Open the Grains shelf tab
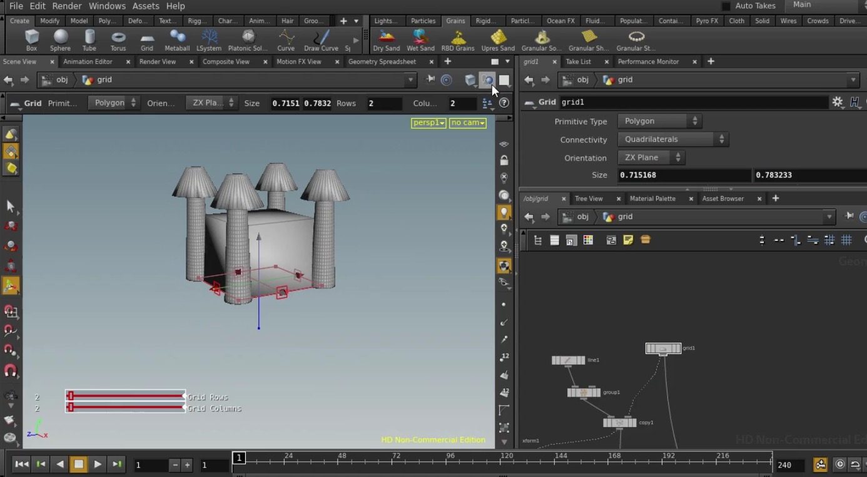The height and width of the screenshot is (477, 867). (455, 21)
